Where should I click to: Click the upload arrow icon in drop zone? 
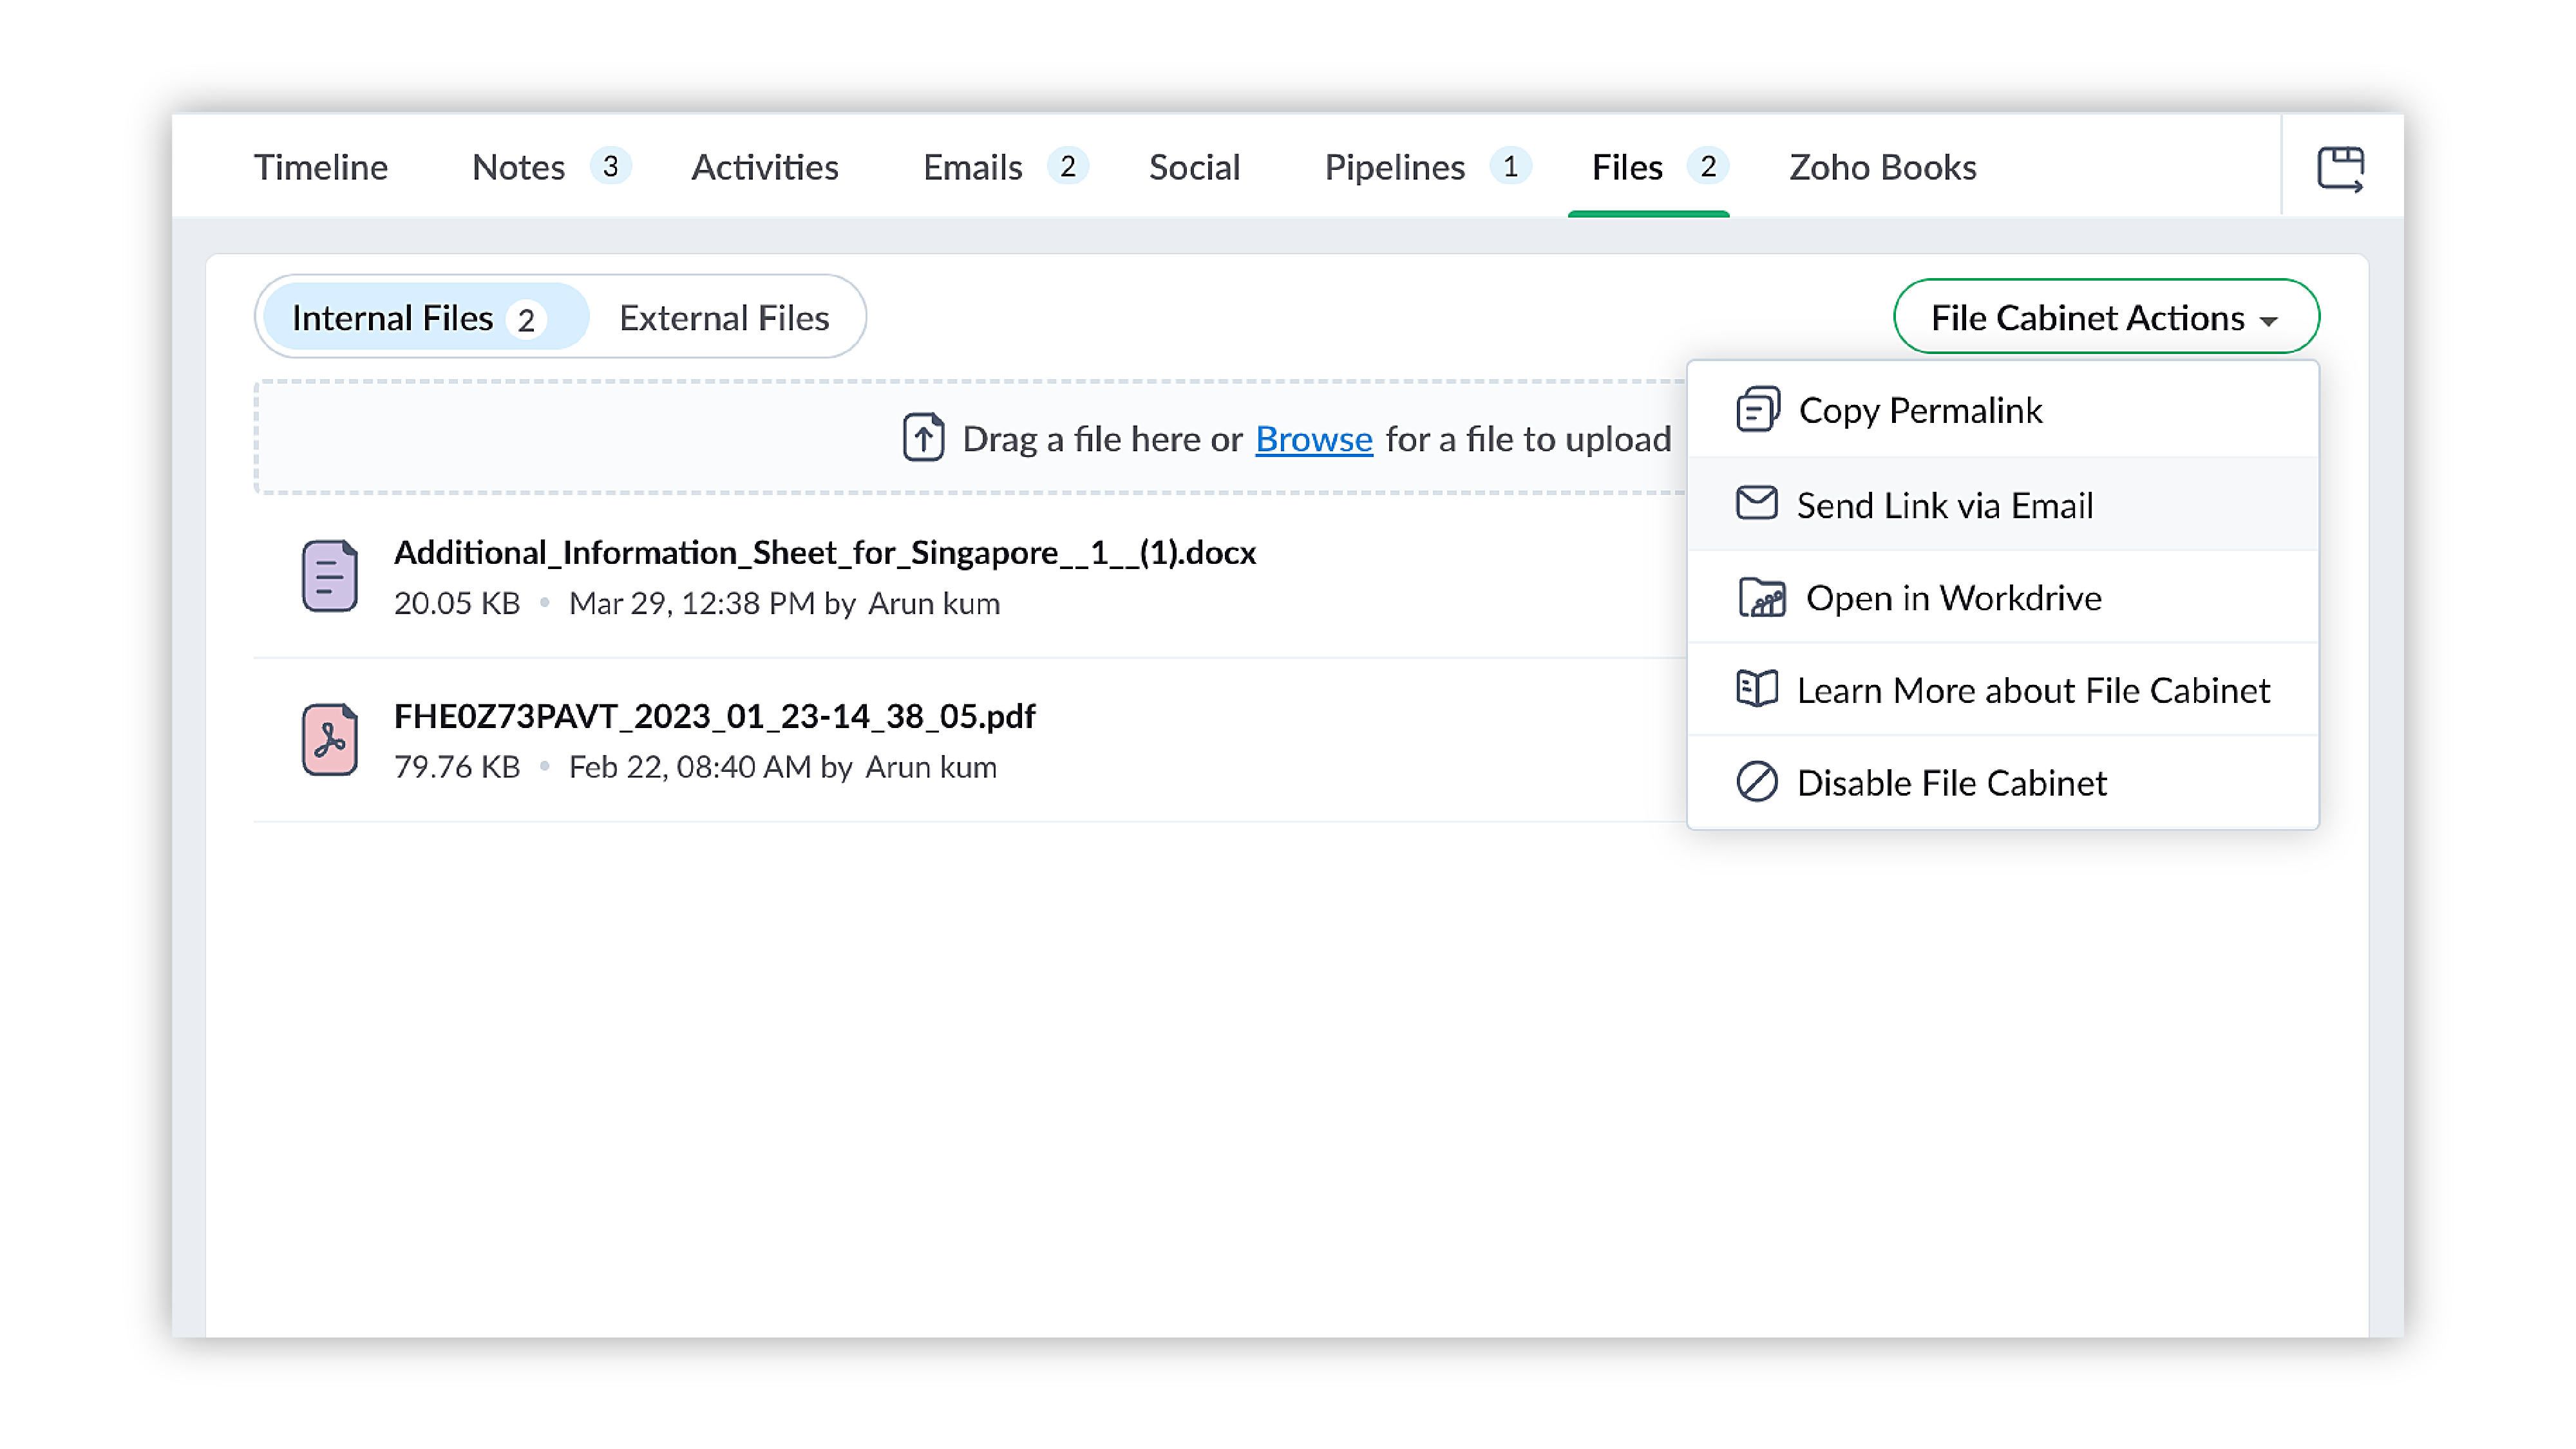923,438
